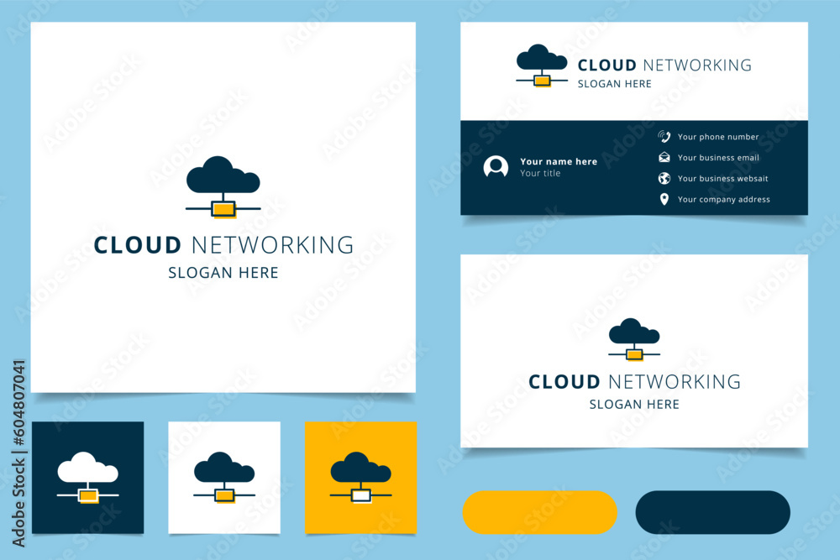The height and width of the screenshot is (560, 840).
Task: Click 'CLOUD NETWORKING' on the lower right card
Action: point(634,382)
